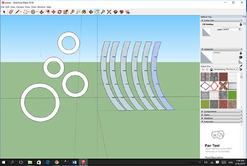The height and width of the screenshot is (166, 247).
Task: Click the highlighted Pan hand tool
Action: (97, 12)
